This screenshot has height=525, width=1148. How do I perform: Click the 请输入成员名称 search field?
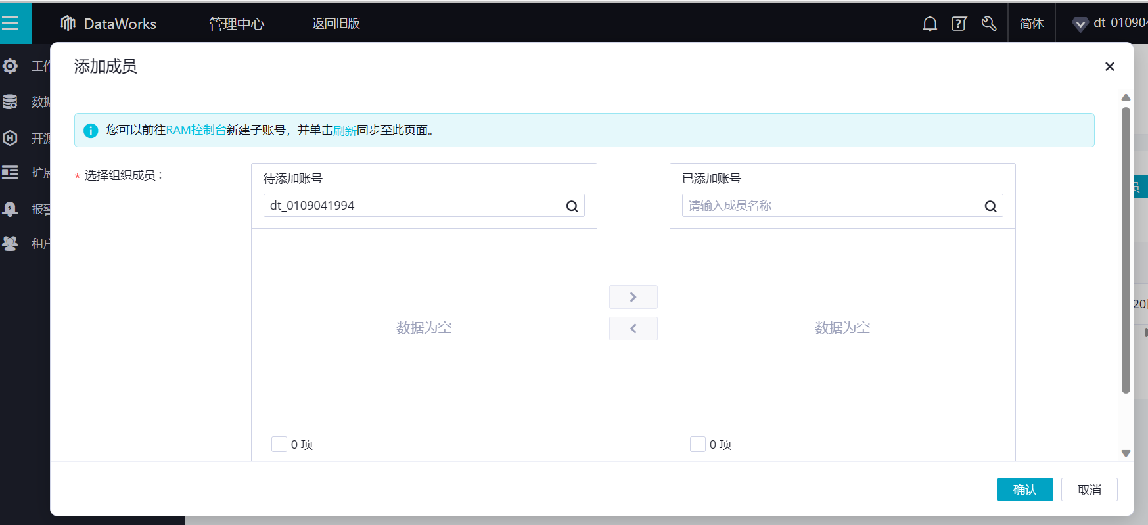pyautogui.click(x=842, y=206)
